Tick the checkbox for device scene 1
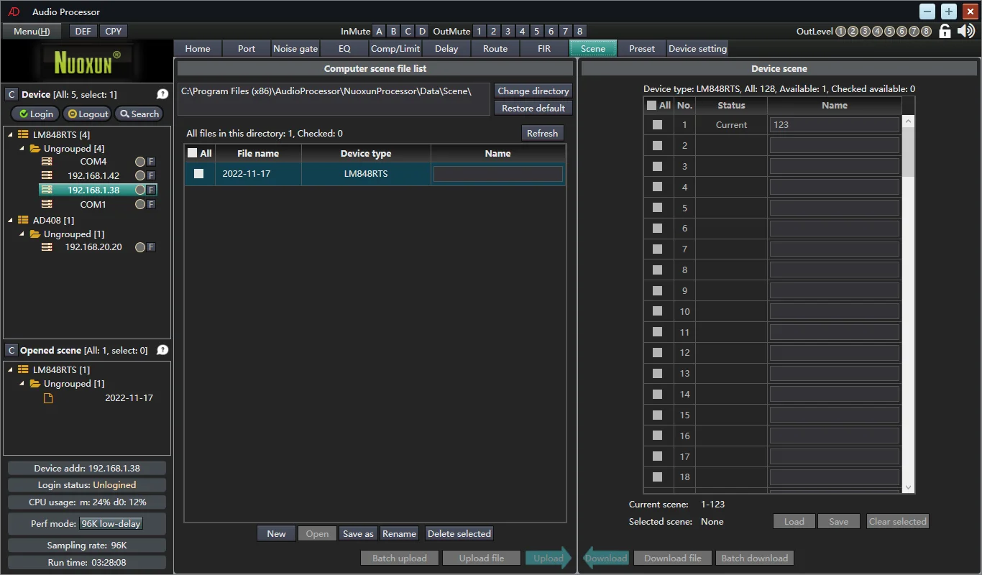Viewport: 982px width, 575px height. 657,124
